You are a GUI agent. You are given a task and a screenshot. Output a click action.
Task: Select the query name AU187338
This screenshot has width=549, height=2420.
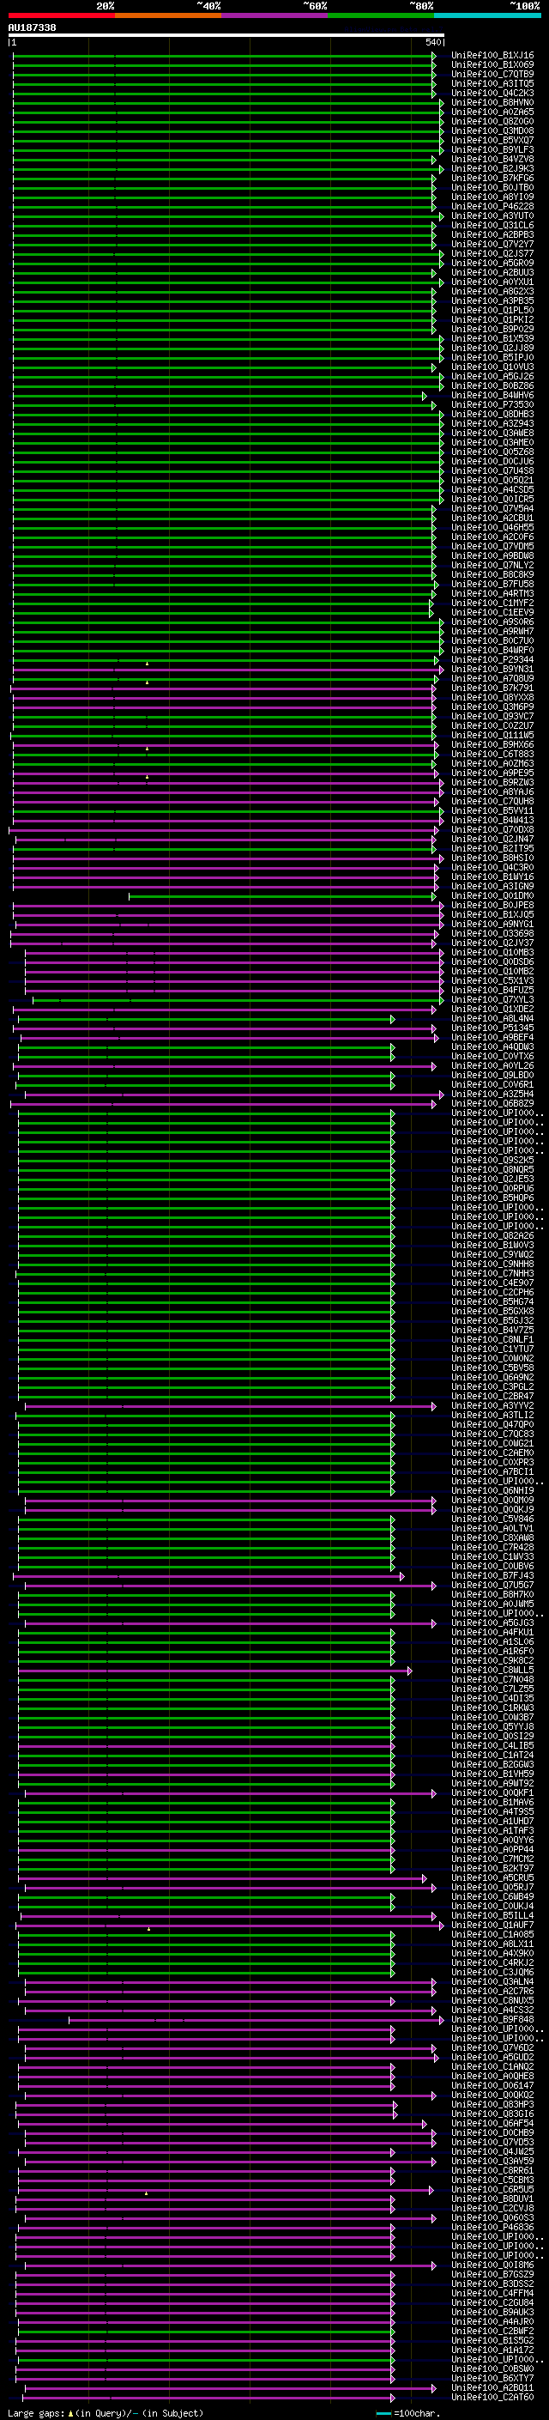coord(32,27)
